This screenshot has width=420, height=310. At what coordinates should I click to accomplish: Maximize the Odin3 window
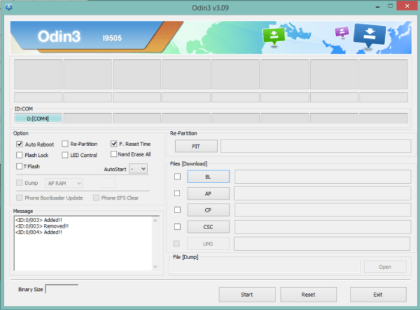(390, 6)
